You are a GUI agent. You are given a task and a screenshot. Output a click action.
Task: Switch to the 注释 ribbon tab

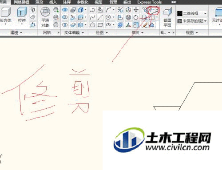click(67, 2)
